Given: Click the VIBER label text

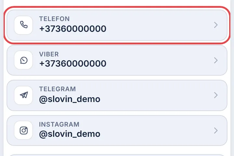Looking at the screenshot, I should point(49,54).
